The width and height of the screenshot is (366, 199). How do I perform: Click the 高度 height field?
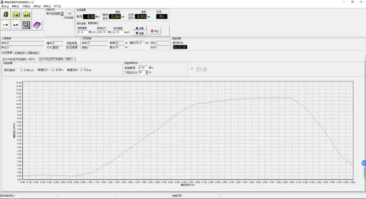click(119, 43)
